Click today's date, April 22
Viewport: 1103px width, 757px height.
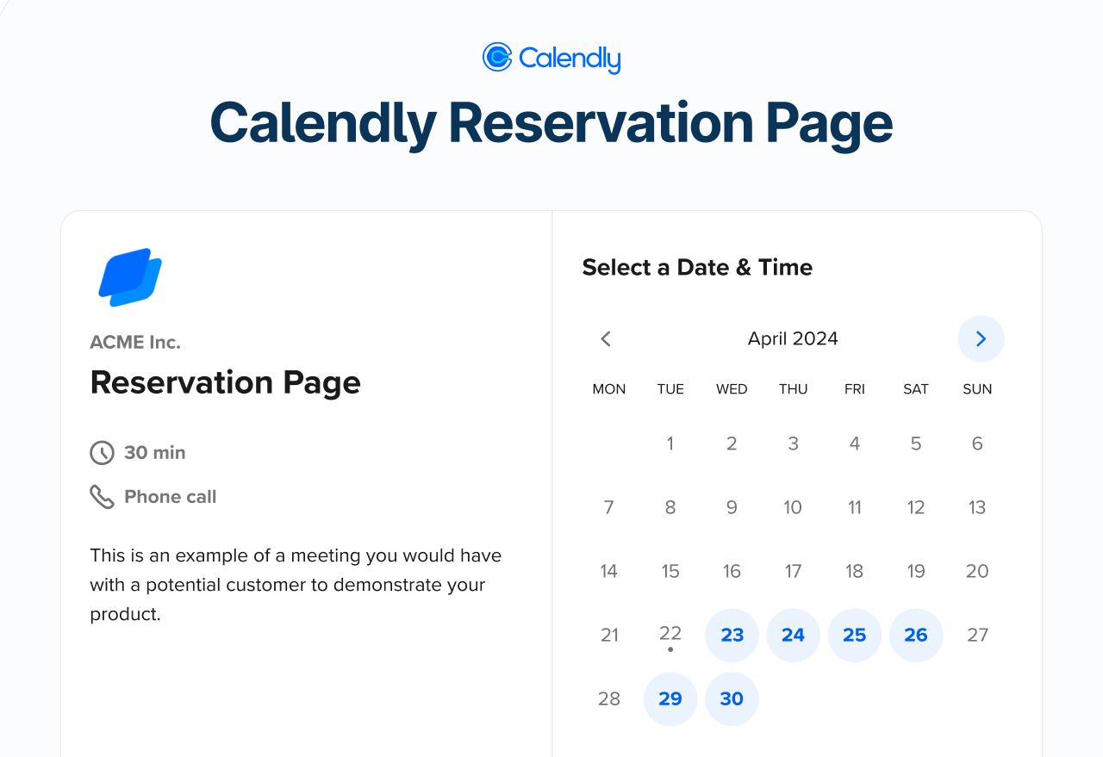click(670, 634)
